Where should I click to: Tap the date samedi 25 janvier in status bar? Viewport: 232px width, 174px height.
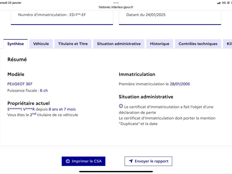pyautogui.click(x=11, y=3)
